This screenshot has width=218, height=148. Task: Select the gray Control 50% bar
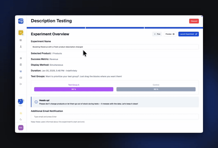click(156, 89)
